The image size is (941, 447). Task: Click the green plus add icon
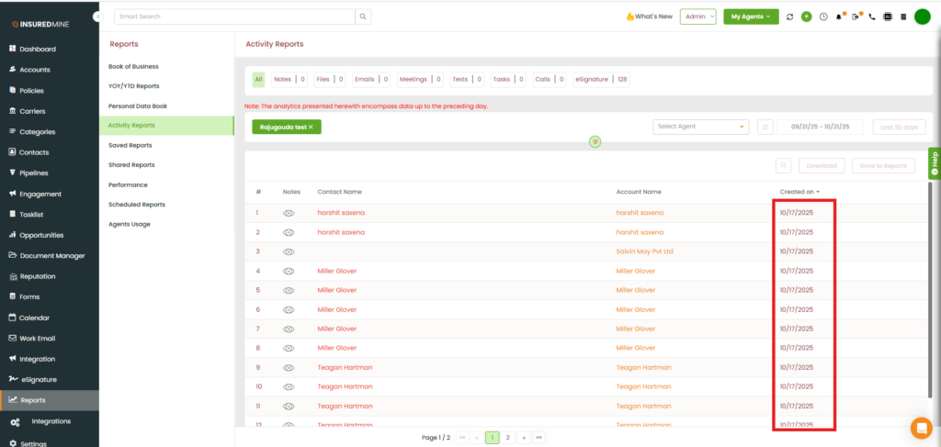(806, 17)
